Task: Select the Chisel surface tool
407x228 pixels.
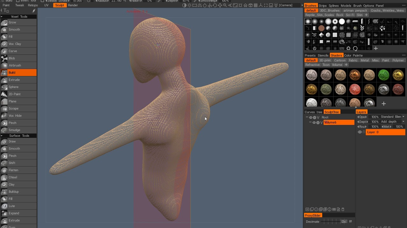Action: click(18, 177)
